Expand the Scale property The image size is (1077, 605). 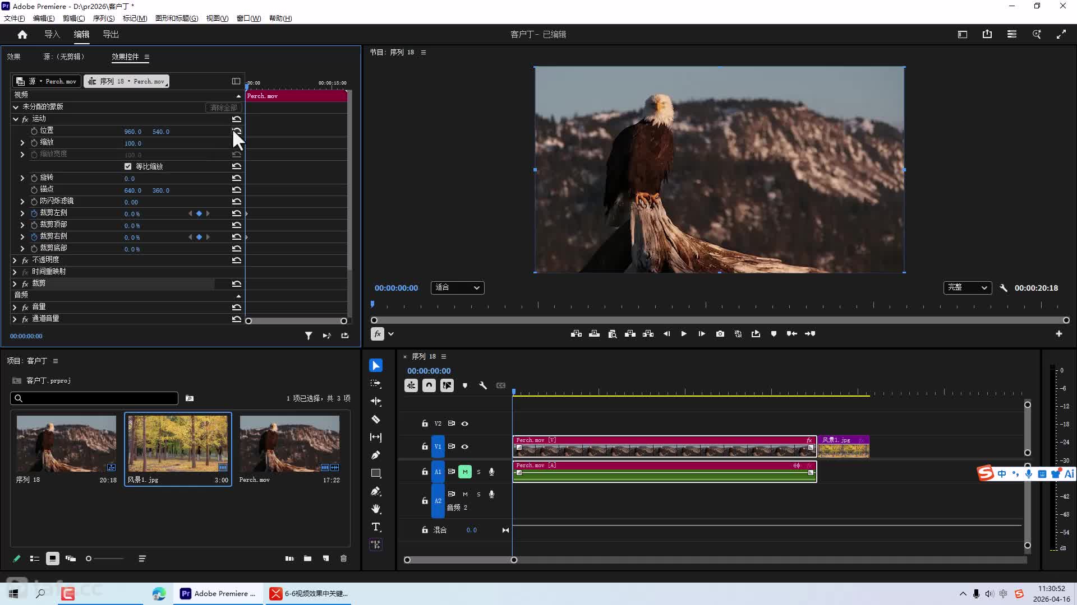[22, 143]
